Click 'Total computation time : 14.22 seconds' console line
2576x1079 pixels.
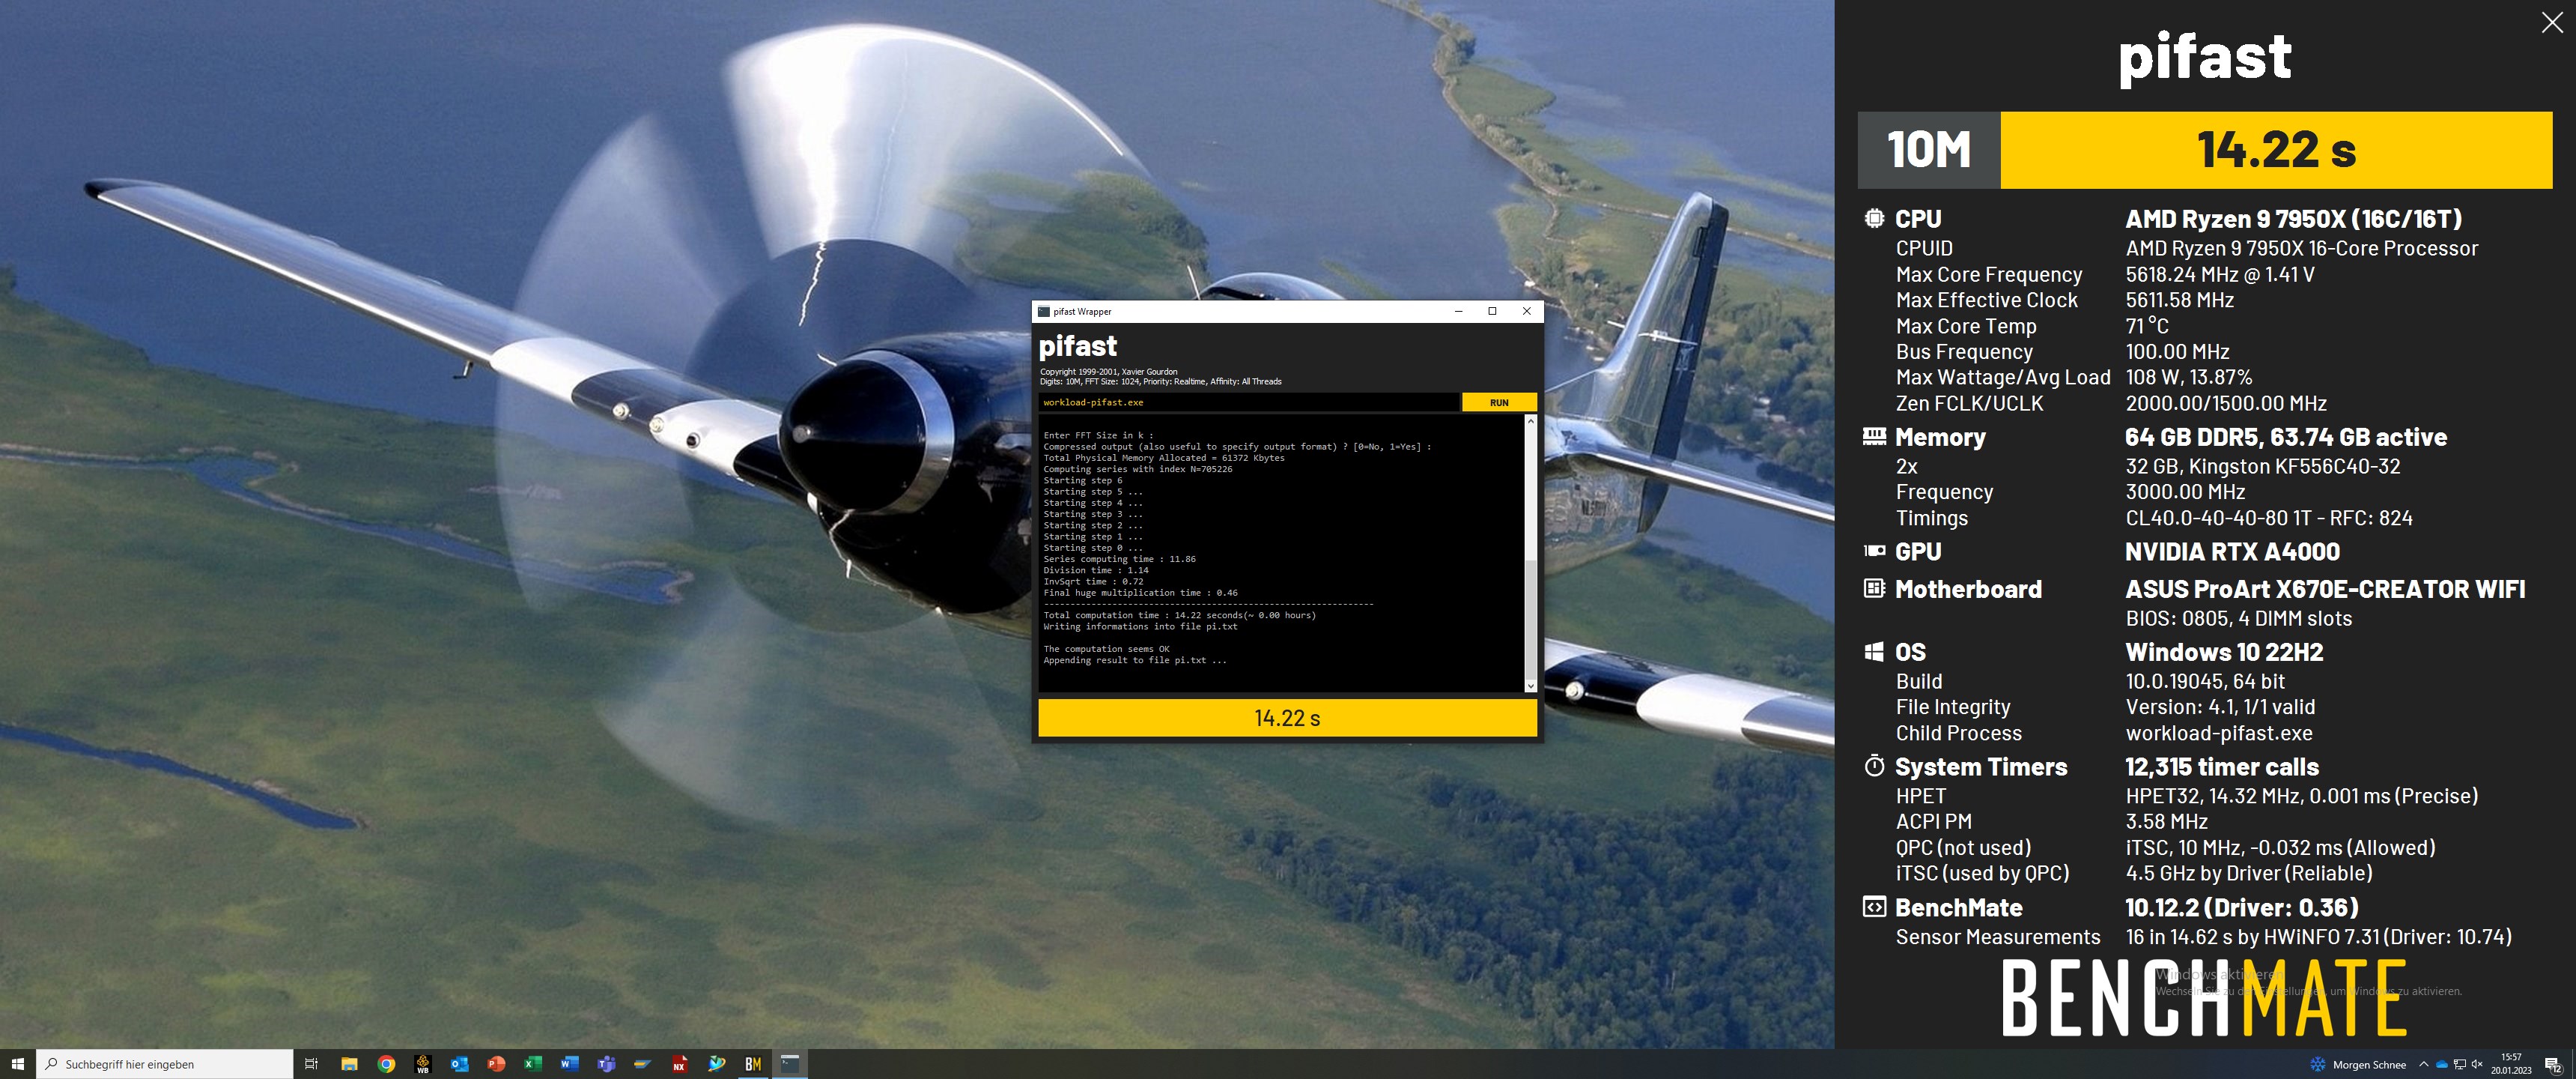[1179, 616]
